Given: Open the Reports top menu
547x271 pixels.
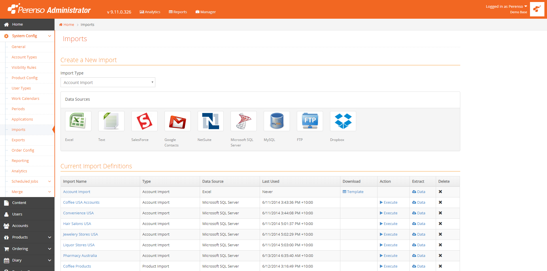Looking at the screenshot, I should (178, 12).
